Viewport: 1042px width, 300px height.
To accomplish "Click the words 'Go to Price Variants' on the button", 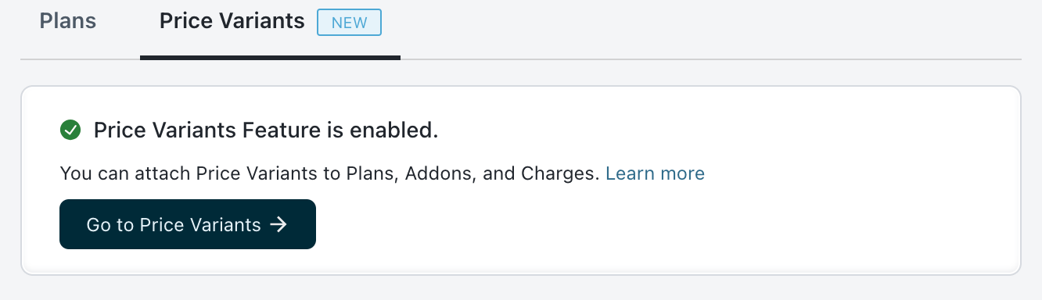I will [x=174, y=225].
